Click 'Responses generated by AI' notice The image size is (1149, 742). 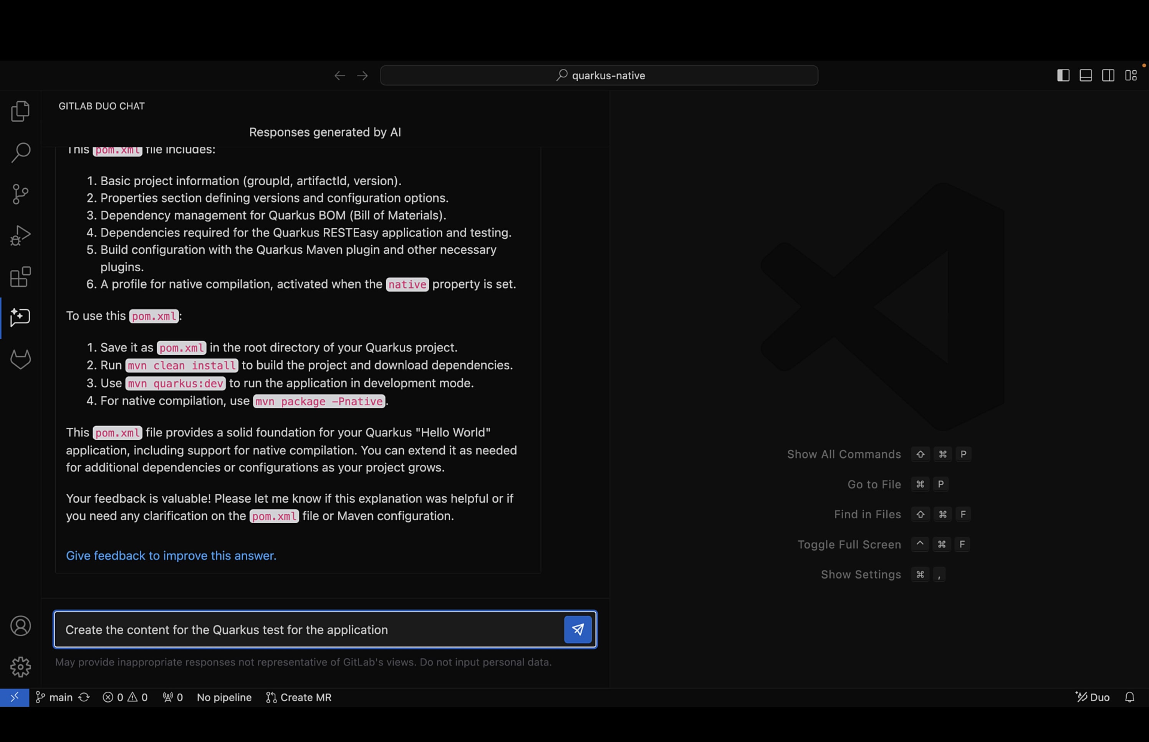325,132
